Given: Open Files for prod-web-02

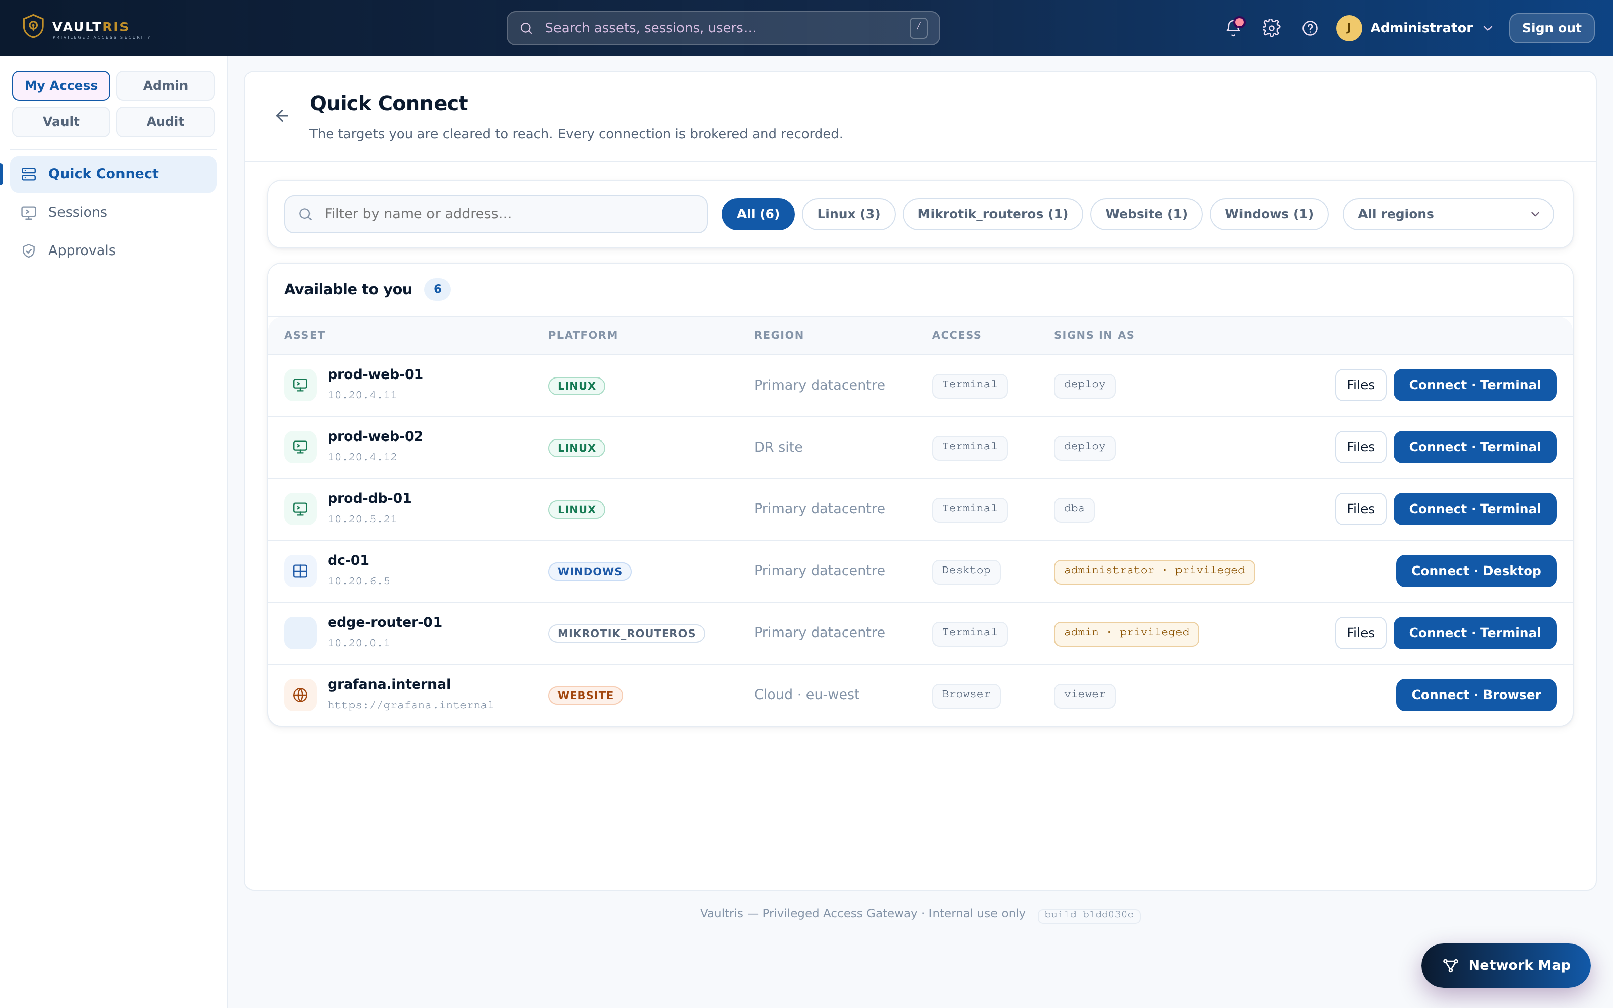Looking at the screenshot, I should coord(1360,448).
